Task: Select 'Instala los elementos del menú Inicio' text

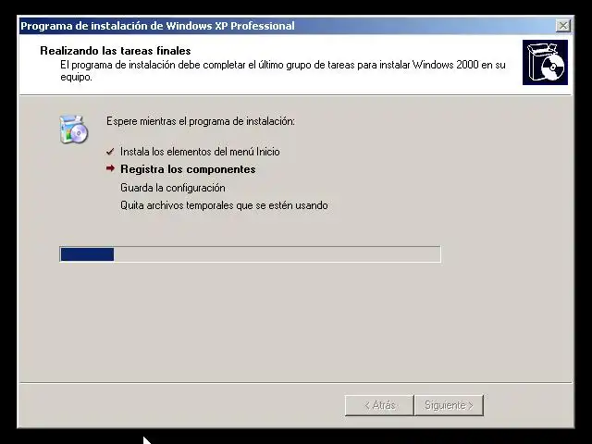Action: tap(200, 152)
